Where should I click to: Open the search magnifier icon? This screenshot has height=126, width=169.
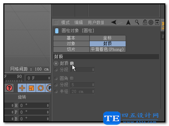137,22
